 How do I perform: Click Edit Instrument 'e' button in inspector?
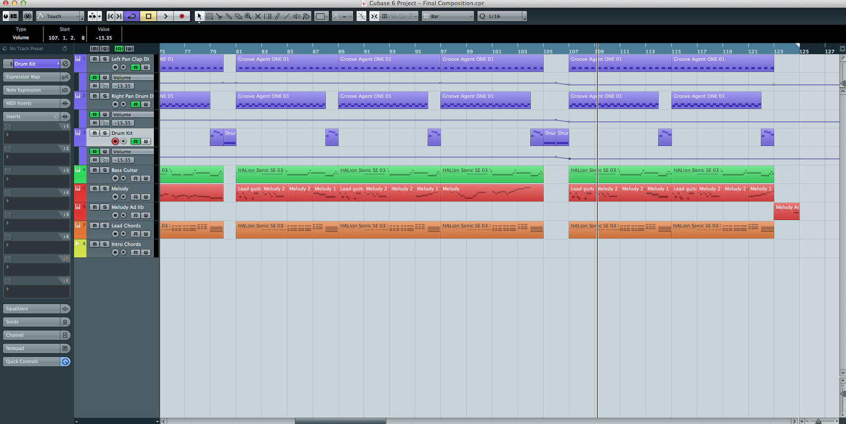coord(66,64)
